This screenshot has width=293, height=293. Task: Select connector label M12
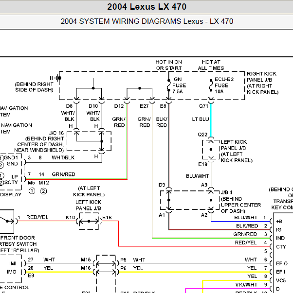click(44, 183)
